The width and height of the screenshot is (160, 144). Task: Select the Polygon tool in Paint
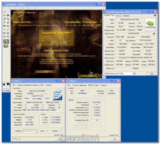tap(8, 33)
